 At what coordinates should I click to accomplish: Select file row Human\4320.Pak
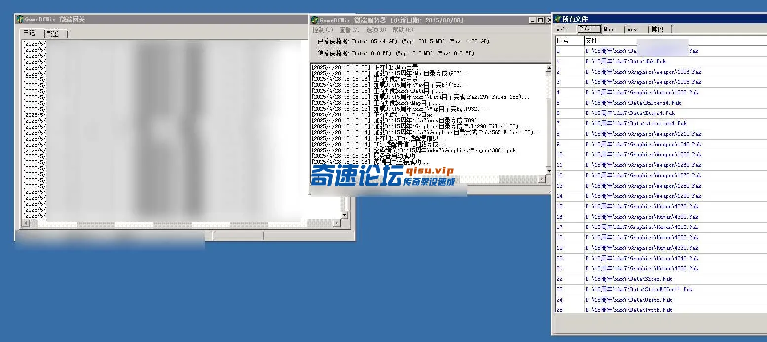pos(660,237)
